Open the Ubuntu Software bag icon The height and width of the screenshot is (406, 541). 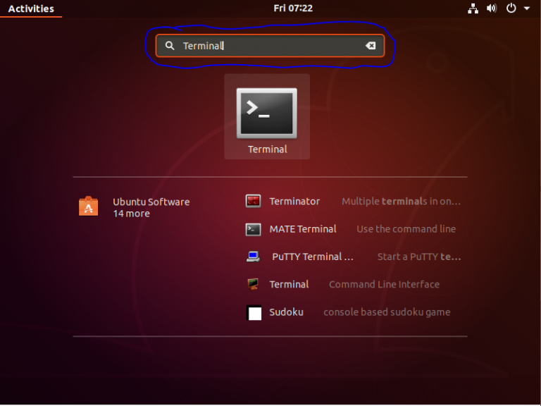(x=89, y=207)
